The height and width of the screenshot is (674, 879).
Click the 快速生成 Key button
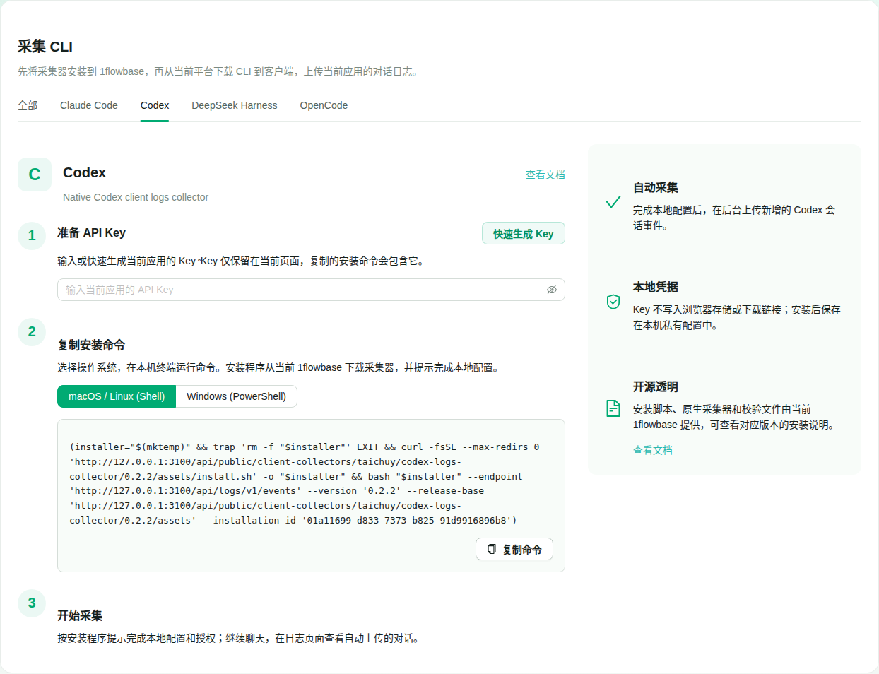524,234
